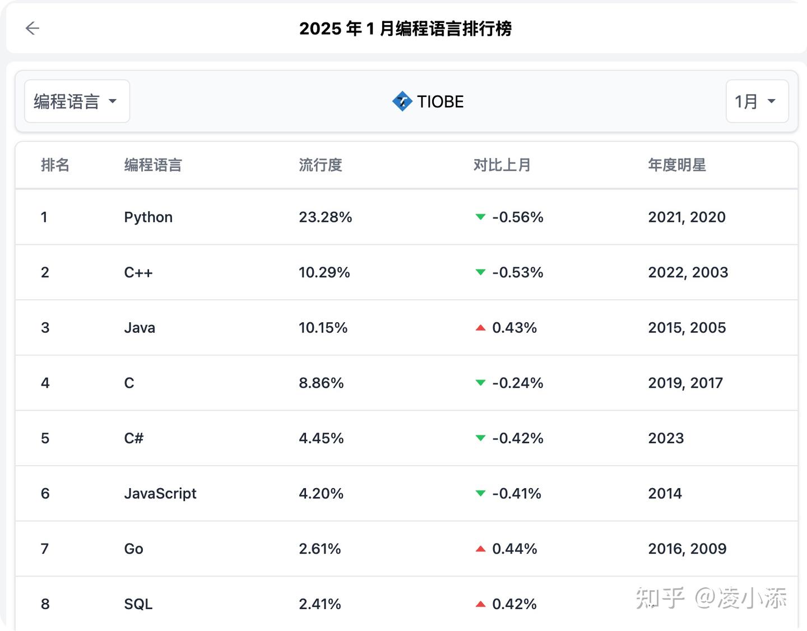The image size is (807, 631).
Task: Click Java's red up-trend triangle
Action: point(480,328)
